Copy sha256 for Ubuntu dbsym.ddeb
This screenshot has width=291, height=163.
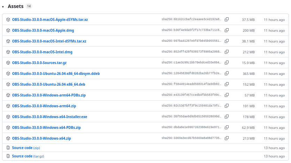pos(227,73)
